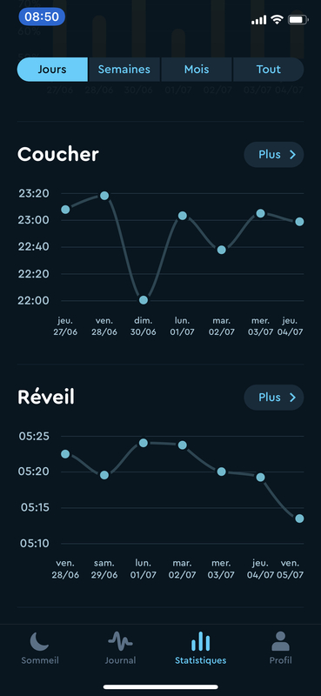Expand Réveil details with Plus chevron
The width and height of the screenshot is (321, 696).
[x=273, y=398]
